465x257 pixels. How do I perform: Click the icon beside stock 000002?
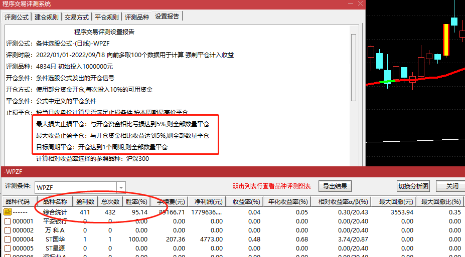(8, 230)
